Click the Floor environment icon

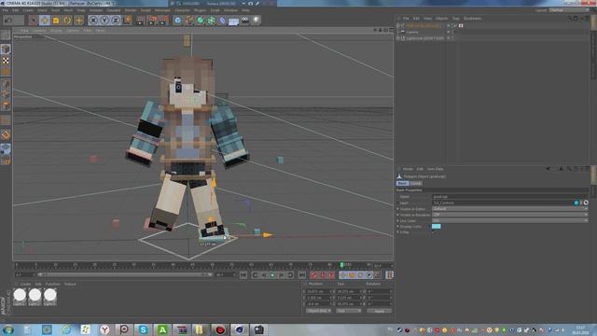coord(234,21)
